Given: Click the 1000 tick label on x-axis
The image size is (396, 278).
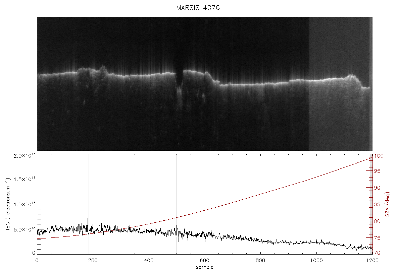Looking at the screenshot, I should [316, 261].
